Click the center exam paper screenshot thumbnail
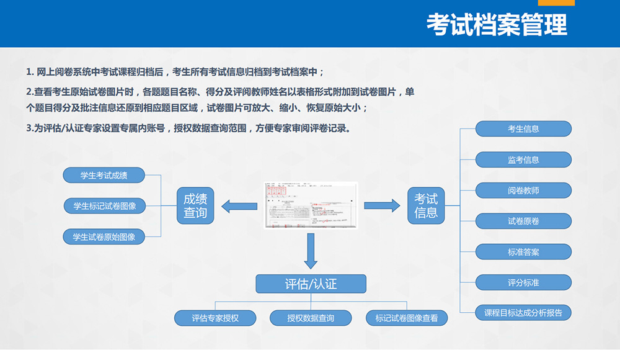Image resolution: width=620 pixels, height=350 pixels. 311,205
